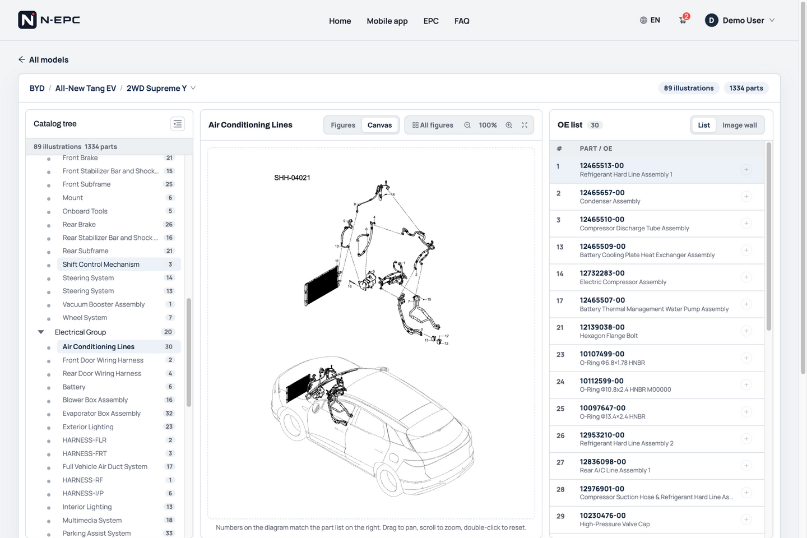The height and width of the screenshot is (538, 807).
Task: Select Shift Control Mechanism tree item
Action: pos(119,265)
